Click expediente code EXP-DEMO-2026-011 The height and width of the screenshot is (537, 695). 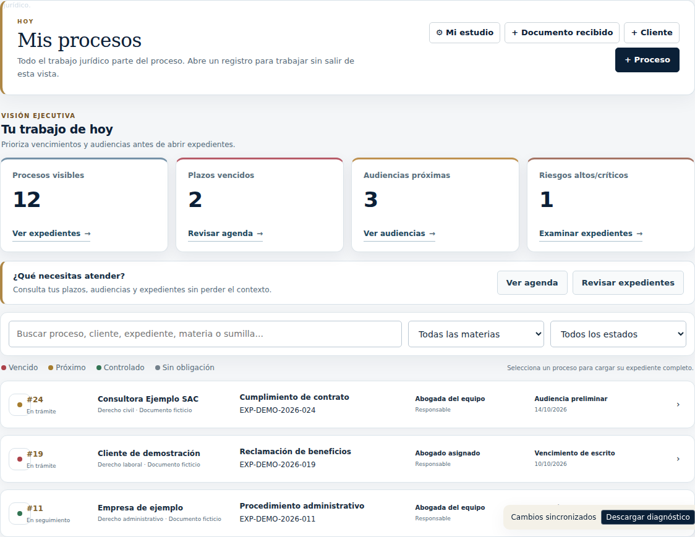278,519
